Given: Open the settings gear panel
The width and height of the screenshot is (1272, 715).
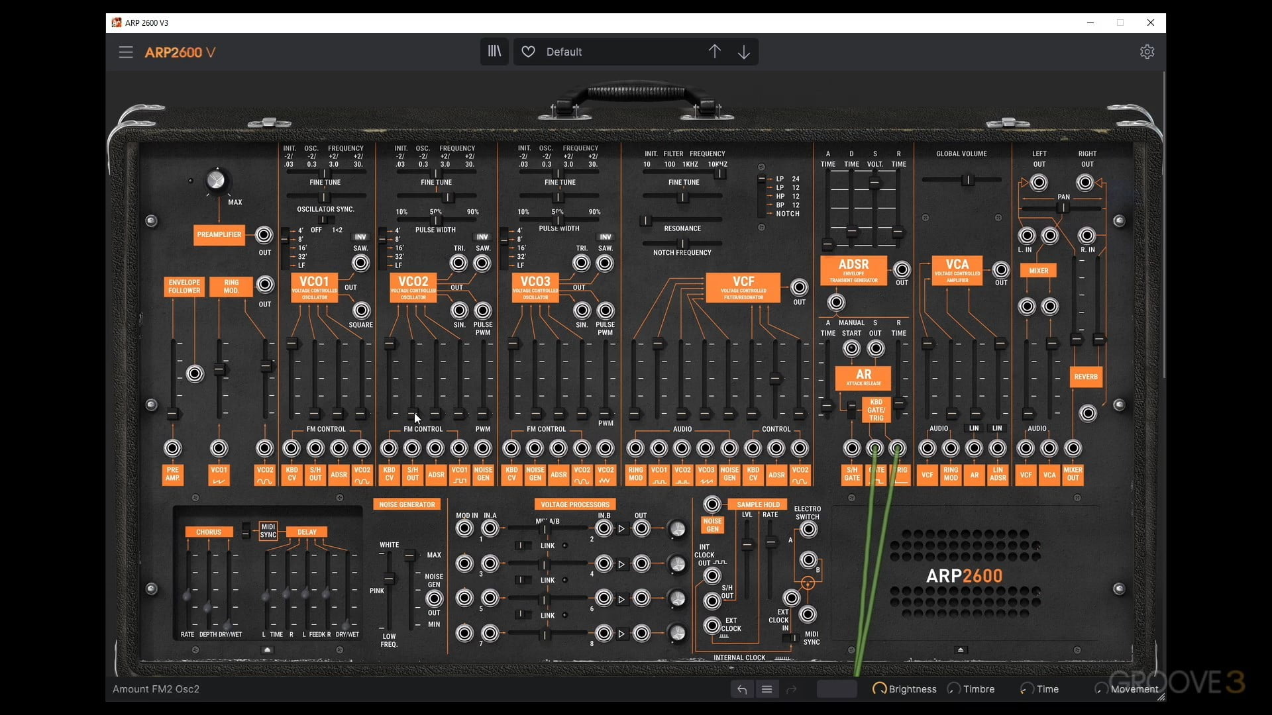Looking at the screenshot, I should (1147, 52).
